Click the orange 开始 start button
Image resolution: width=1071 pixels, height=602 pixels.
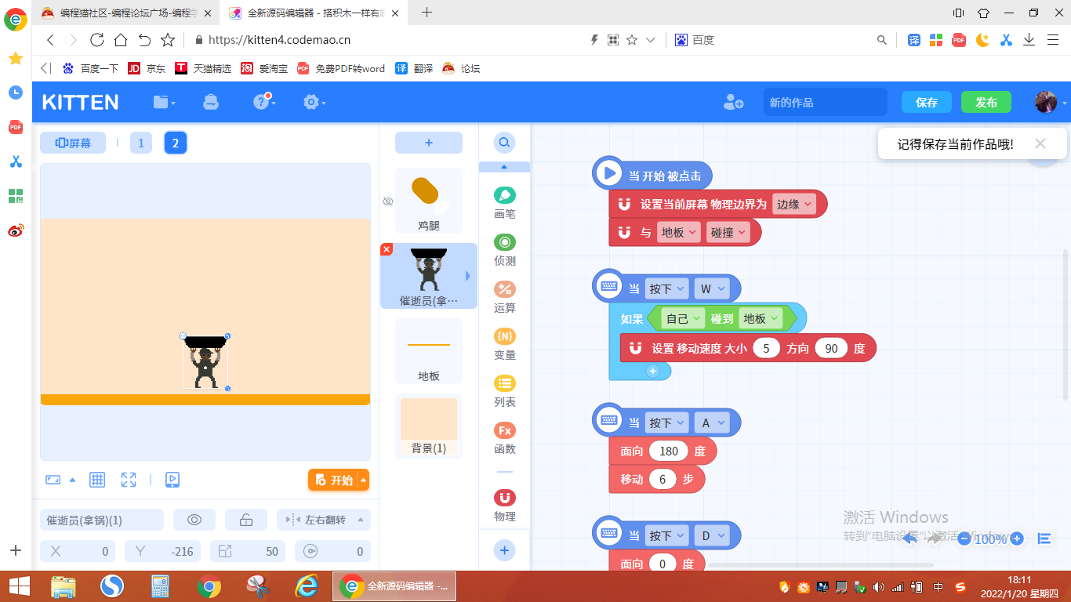332,480
